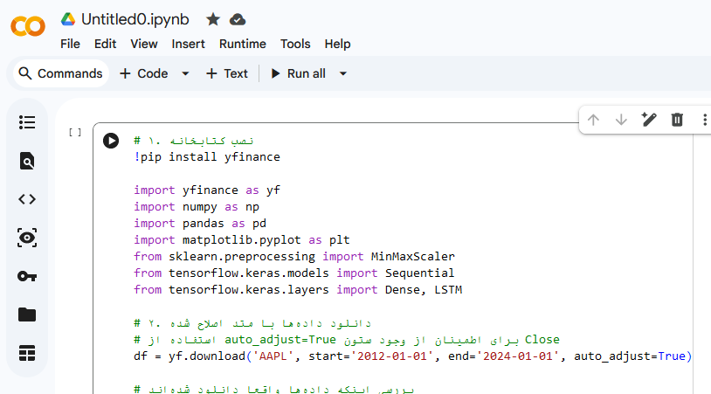Screen dimensions: 711x394
Task: Star the Untitled0.ipynb notebook
Action: pyautogui.click(x=213, y=19)
